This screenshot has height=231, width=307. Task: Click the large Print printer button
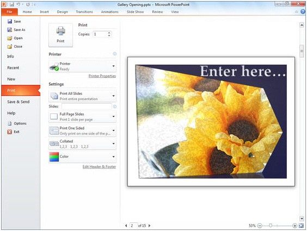(x=60, y=35)
